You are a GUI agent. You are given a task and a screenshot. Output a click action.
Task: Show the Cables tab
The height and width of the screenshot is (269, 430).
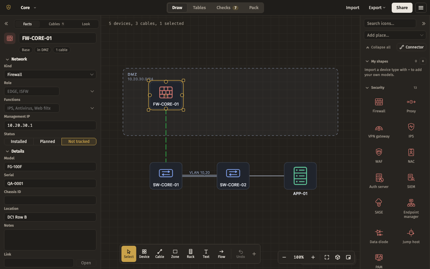[x=56, y=24]
